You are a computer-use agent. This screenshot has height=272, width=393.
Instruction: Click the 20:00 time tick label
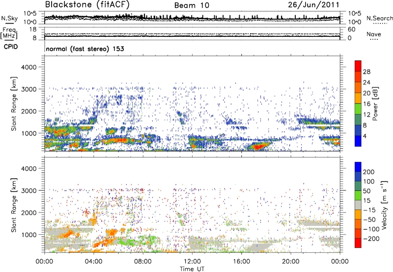pos(290,262)
